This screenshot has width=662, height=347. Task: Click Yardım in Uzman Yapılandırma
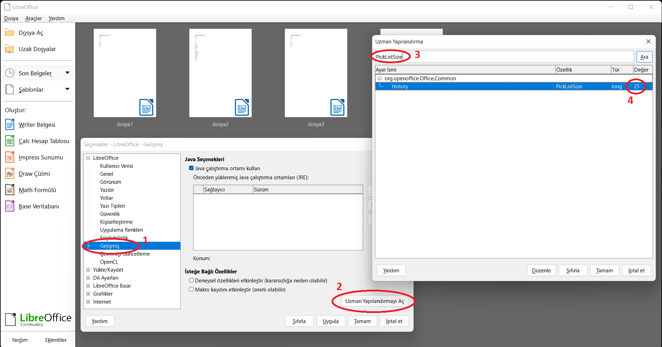point(391,270)
